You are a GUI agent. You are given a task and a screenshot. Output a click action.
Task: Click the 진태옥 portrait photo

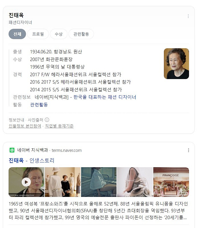pos(176,64)
